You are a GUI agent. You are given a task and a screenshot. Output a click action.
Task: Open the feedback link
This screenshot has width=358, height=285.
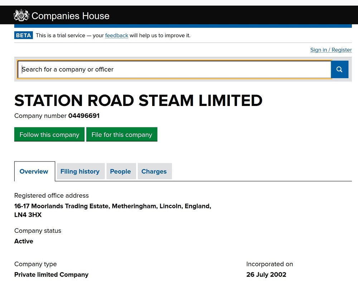pyautogui.click(x=116, y=35)
